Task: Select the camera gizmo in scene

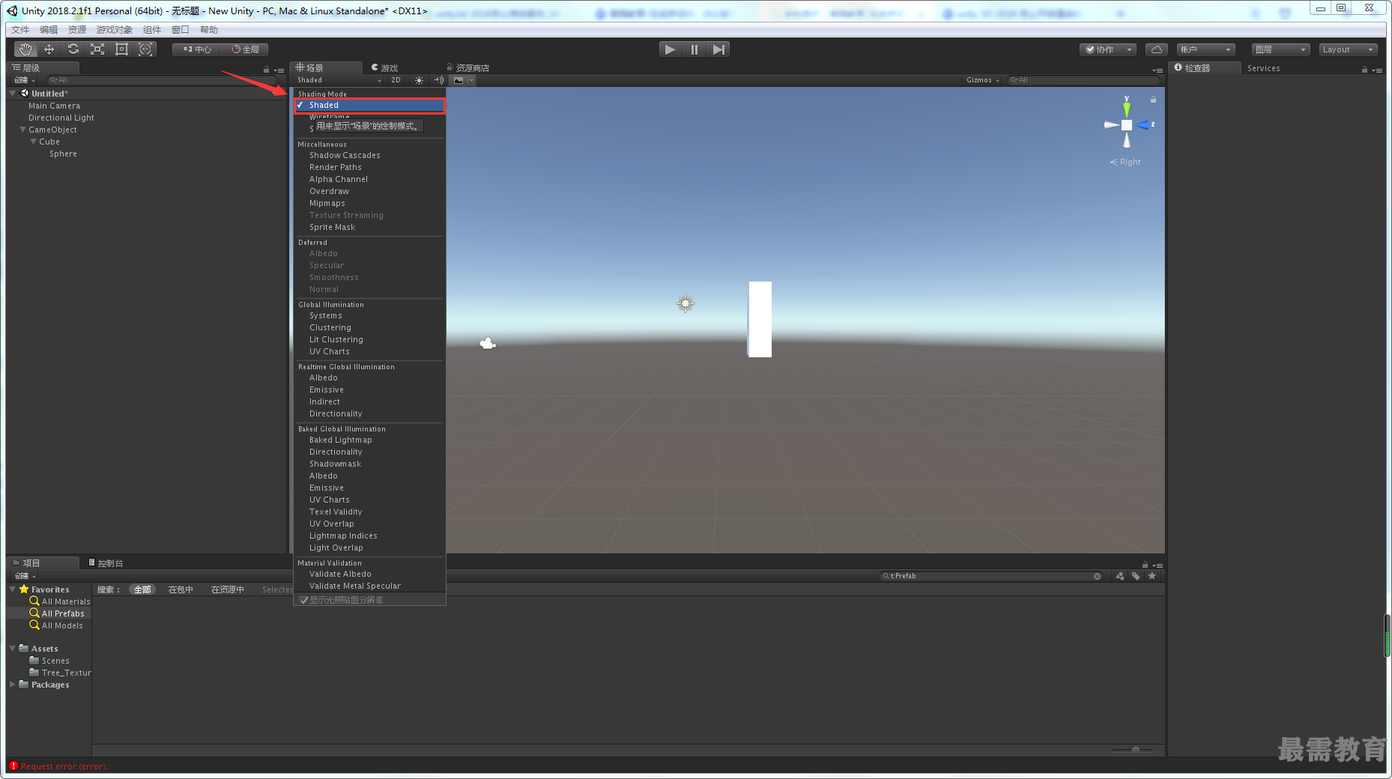Action: pos(488,343)
